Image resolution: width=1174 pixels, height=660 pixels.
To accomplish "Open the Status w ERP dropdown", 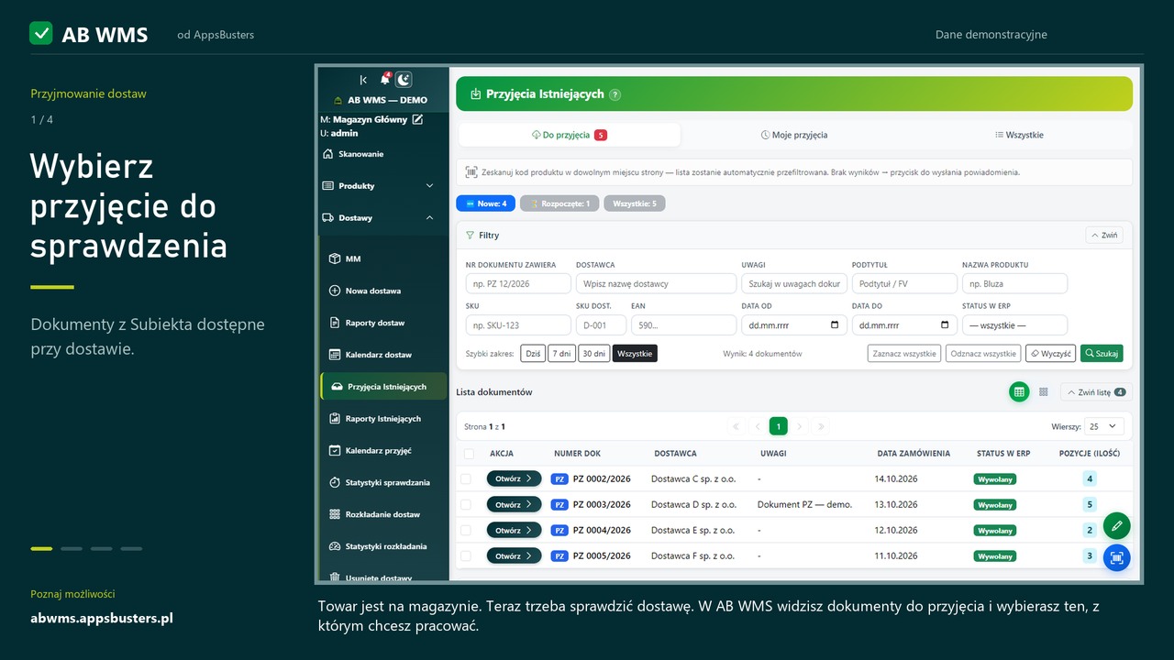I will pyautogui.click(x=1014, y=324).
